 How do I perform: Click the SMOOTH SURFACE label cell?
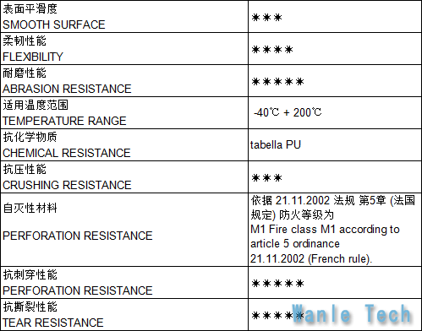pos(124,17)
